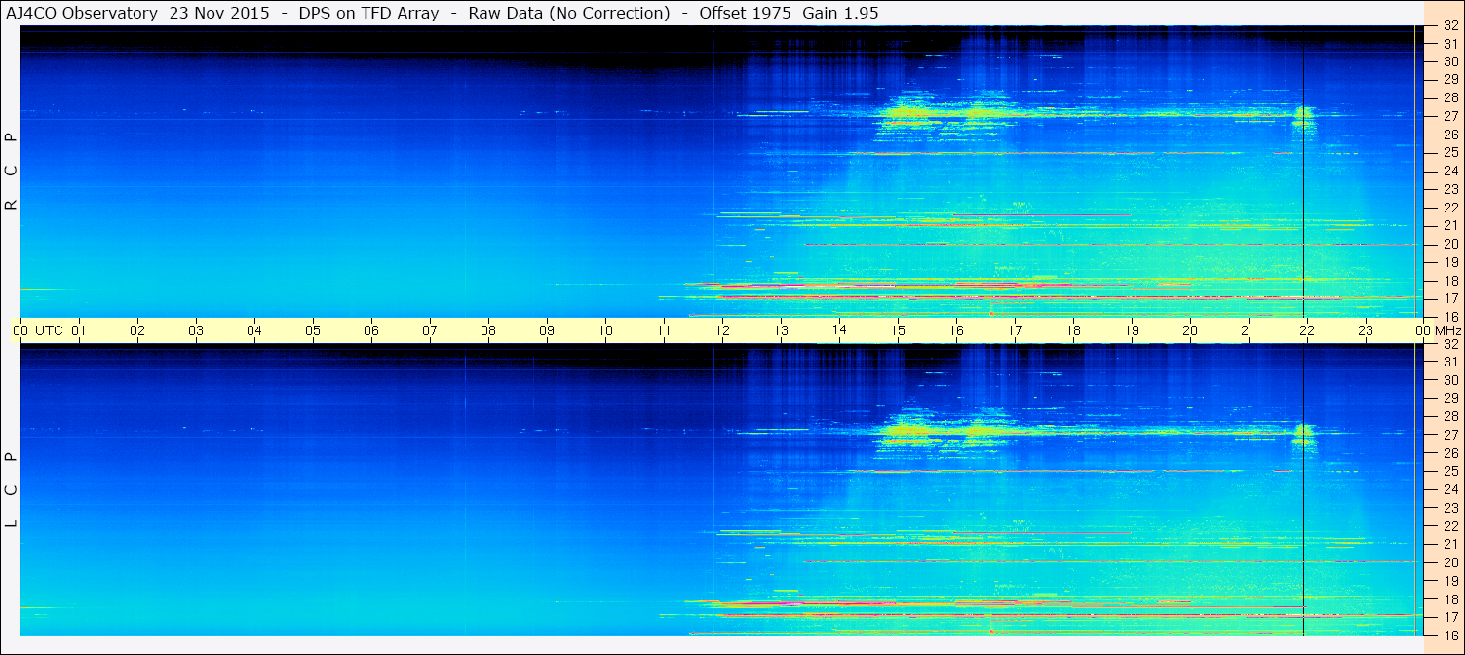Viewport: 1465px width, 655px height.
Task: Click the 32 MHz label in LCP panel
Action: coord(1449,344)
